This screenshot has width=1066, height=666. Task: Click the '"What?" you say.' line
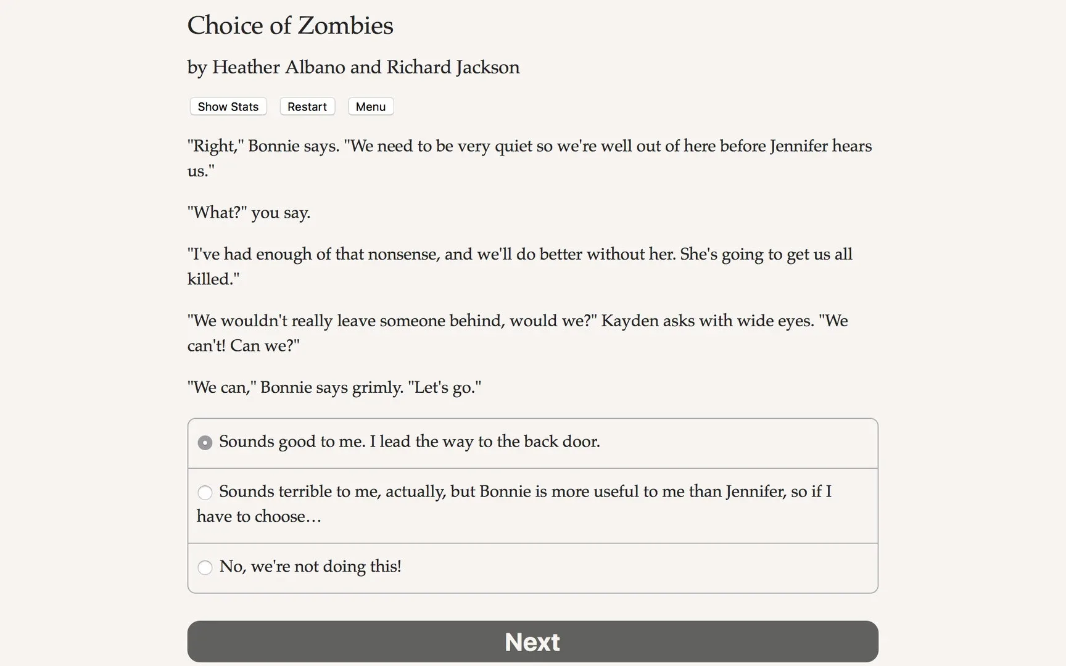click(x=249, y=213)
